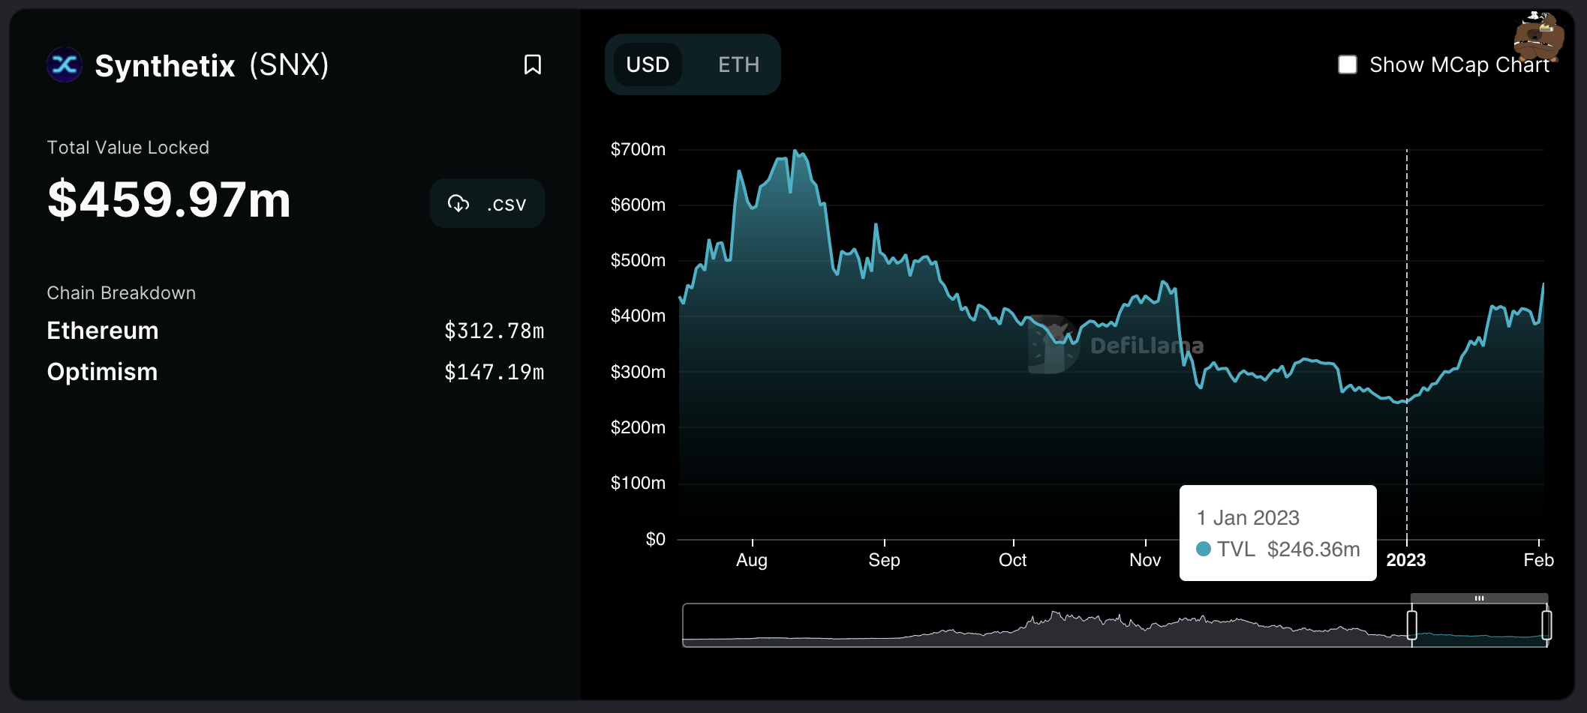The width and height of the screenshot is (1587, 713).
Task: Click the $200m y-axis label
Action: tap(638, 427)
